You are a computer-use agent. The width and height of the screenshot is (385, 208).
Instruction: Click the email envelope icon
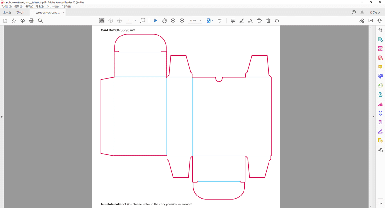[x=371, y=20]
